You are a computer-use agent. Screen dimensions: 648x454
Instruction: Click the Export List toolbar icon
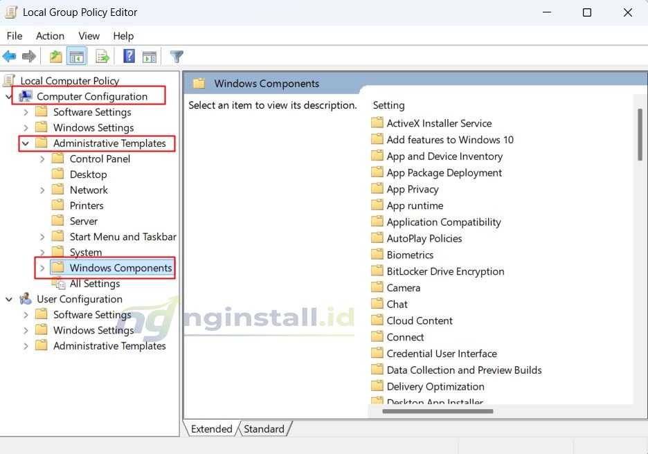102,56
